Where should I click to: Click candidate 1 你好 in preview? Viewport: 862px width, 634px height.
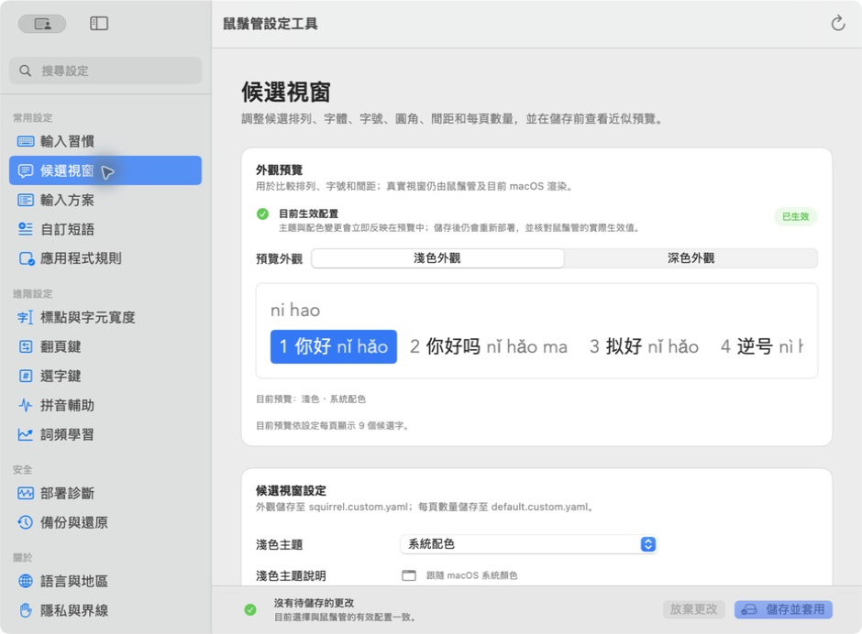tap(334, 346)
